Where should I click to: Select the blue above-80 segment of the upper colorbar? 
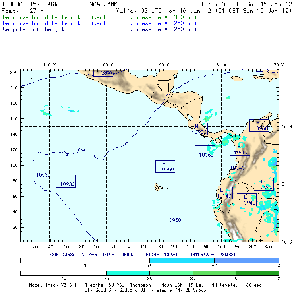[247, 260]
